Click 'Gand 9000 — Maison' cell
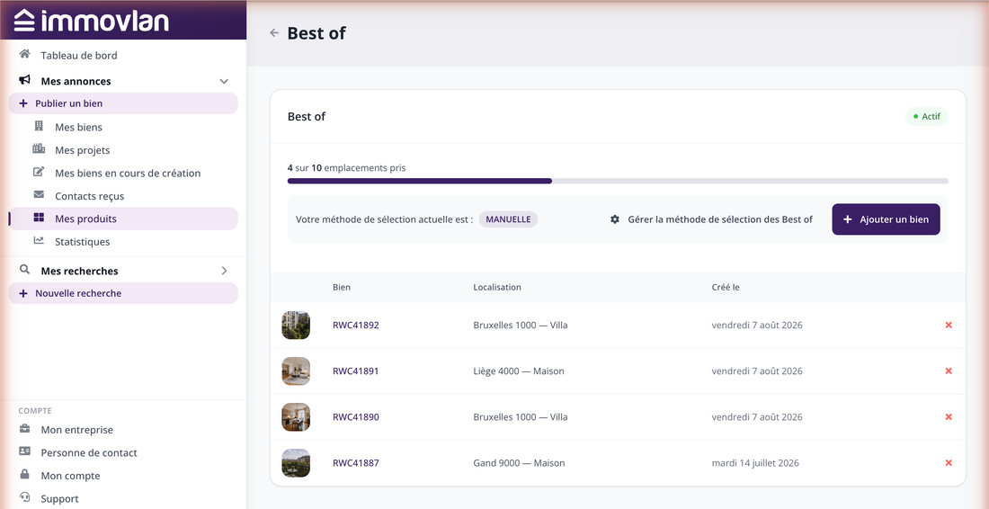 coord(519,463)
